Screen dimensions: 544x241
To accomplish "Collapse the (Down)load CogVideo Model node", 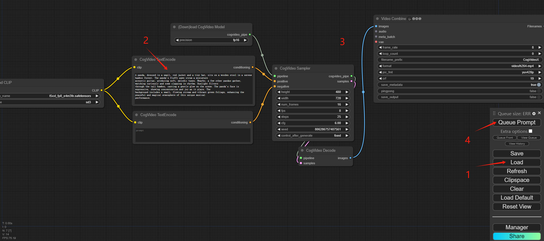I will 174,27.
